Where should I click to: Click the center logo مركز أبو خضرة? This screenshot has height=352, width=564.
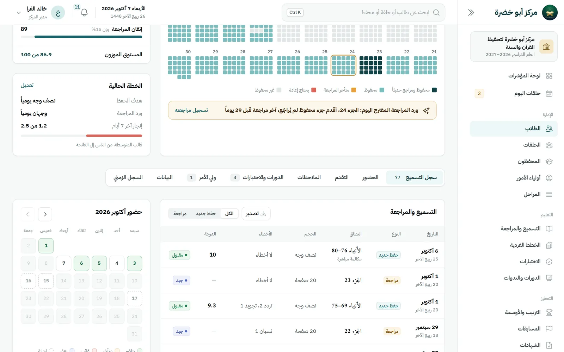(550, 13)
